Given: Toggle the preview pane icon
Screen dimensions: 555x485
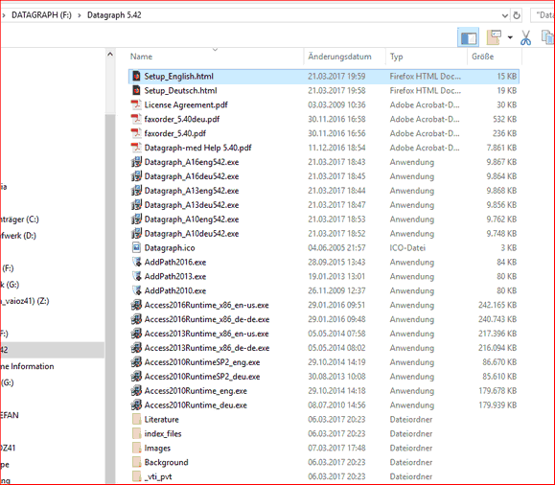Looking at the screenshot, I should point(469,37).
